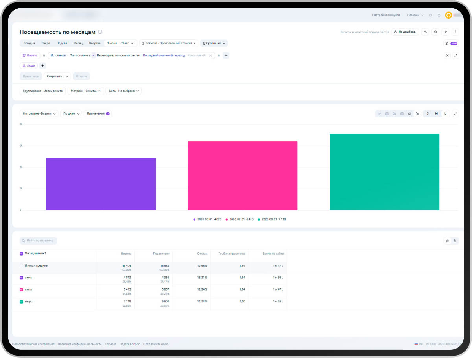Open Настройка аккаунта link
This screenshot has height=358, width=472.
point(386,15)
